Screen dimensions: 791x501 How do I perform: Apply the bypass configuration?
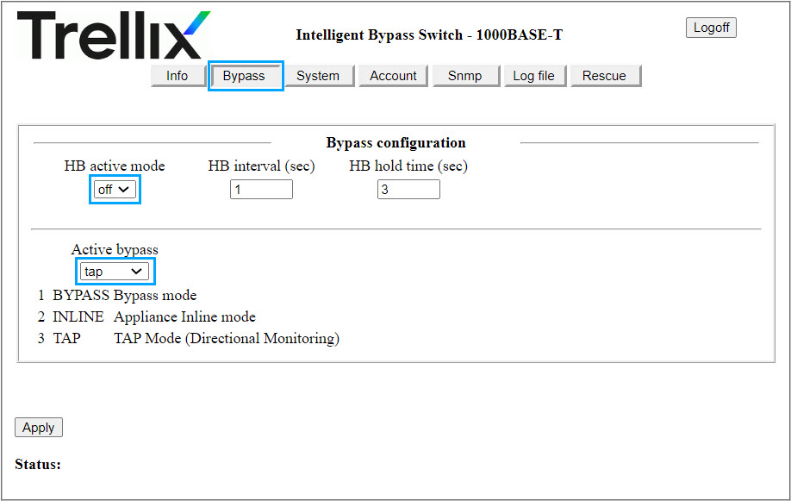click(39, 427)
